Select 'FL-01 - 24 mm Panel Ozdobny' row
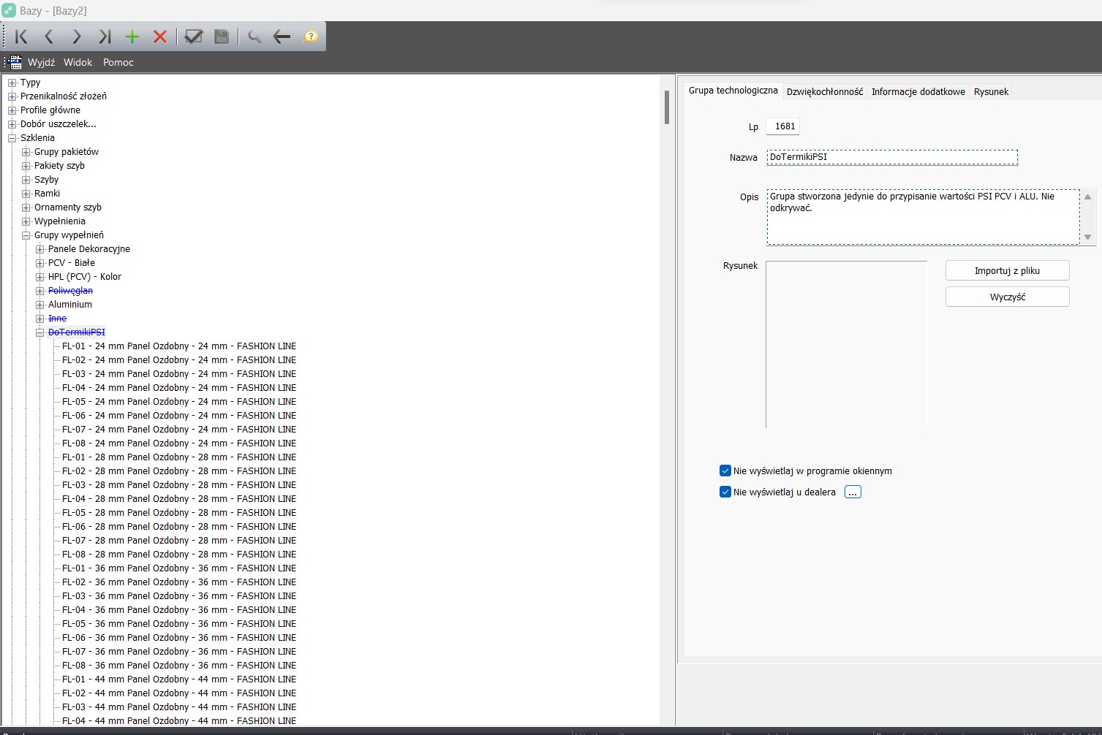The image size is (1102, 735). [x=179, y=346]
